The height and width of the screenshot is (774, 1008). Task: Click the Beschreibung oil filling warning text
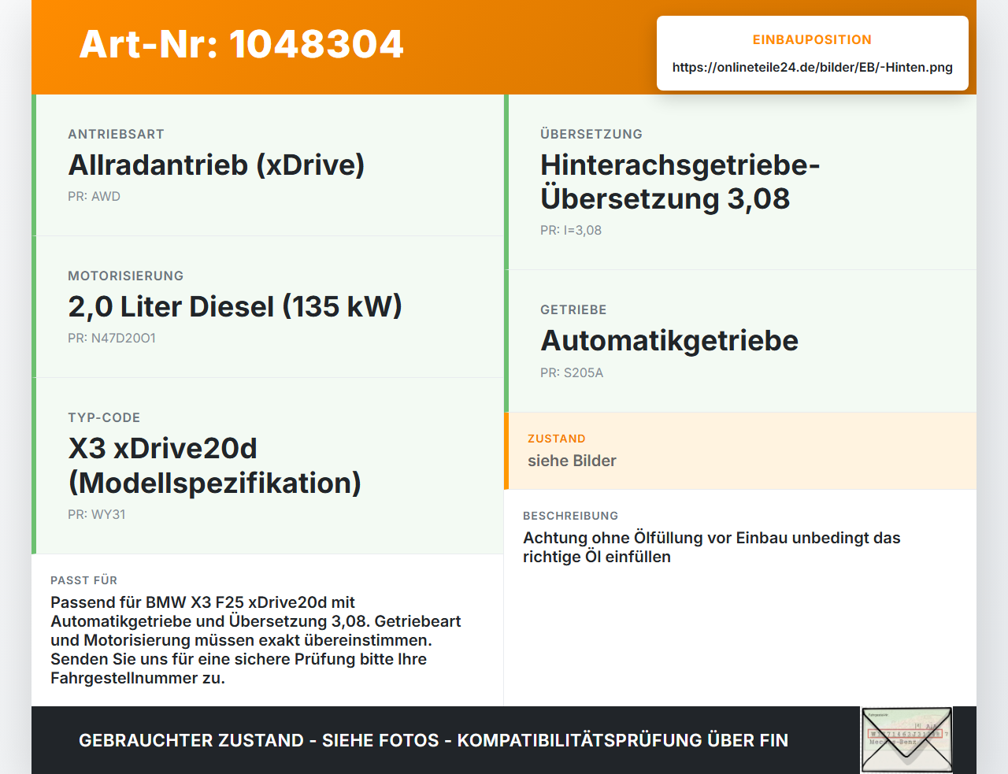[x=711, y=547]
